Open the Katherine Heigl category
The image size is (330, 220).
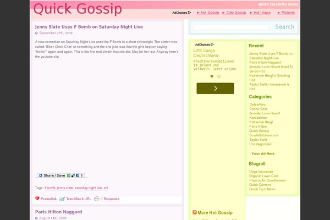point(261,122)
